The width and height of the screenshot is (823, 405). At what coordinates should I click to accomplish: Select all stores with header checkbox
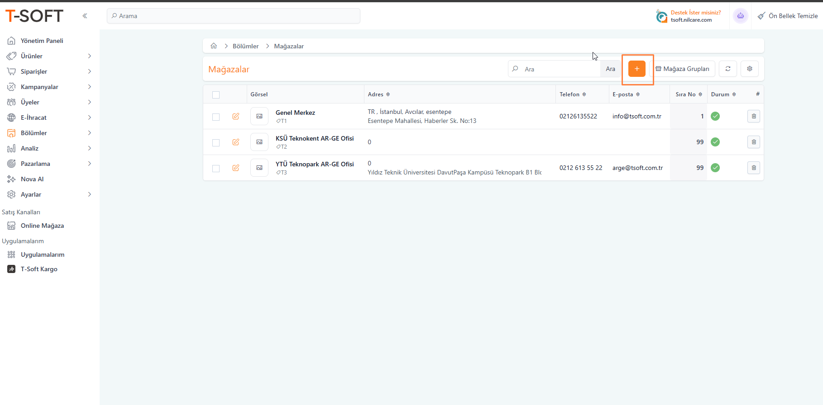coord(216,95)
